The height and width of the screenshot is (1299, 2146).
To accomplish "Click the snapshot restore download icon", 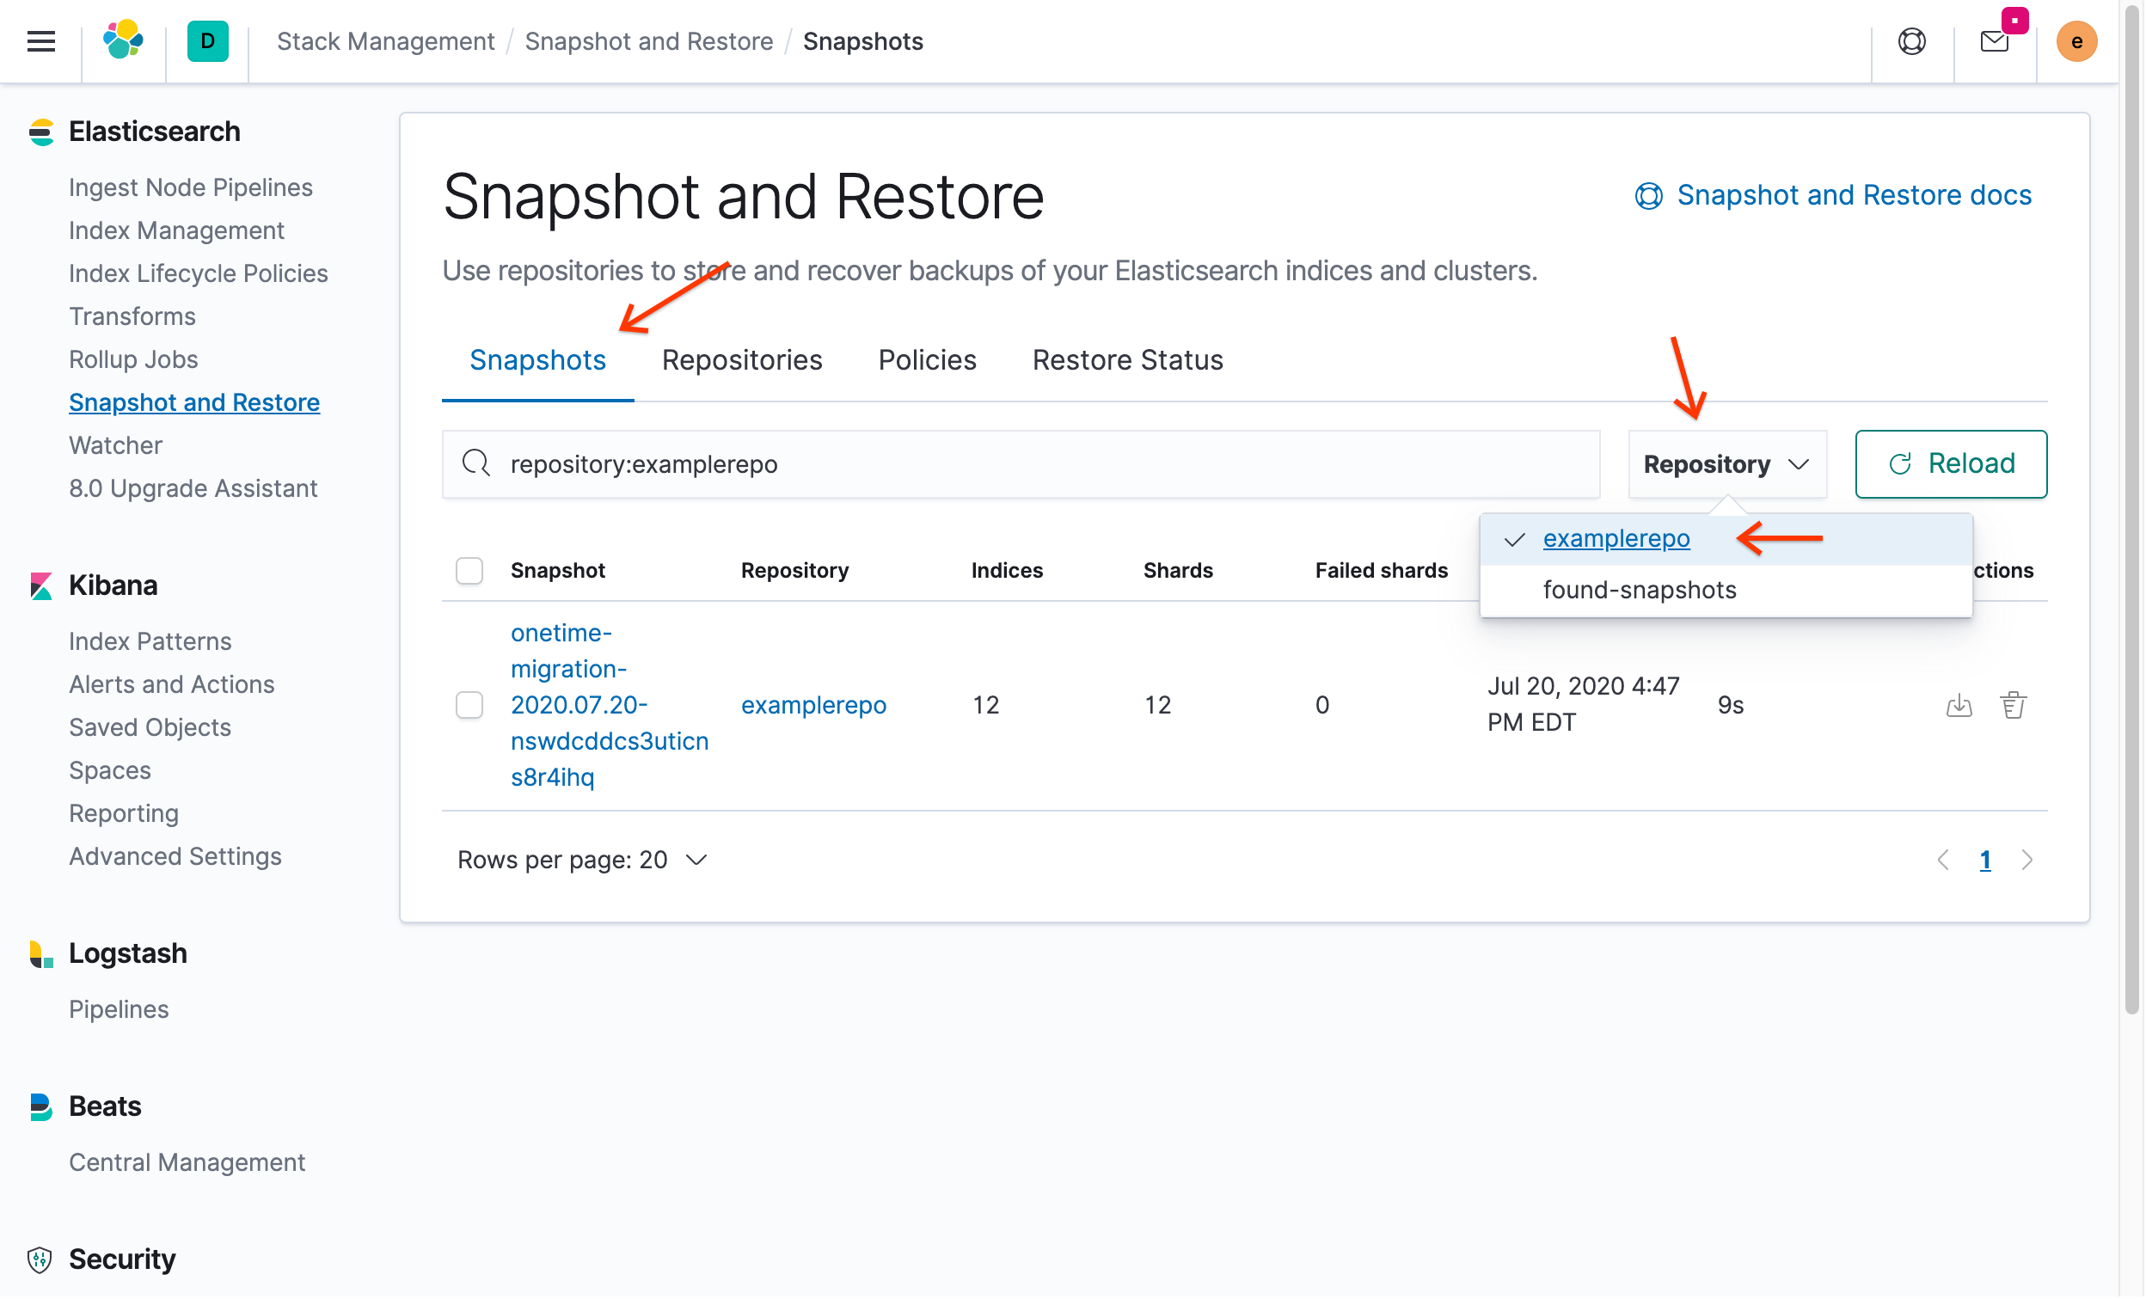I will (1959, 705).
